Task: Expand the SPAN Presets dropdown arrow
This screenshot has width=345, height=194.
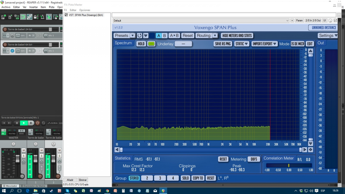Action: 133,36
